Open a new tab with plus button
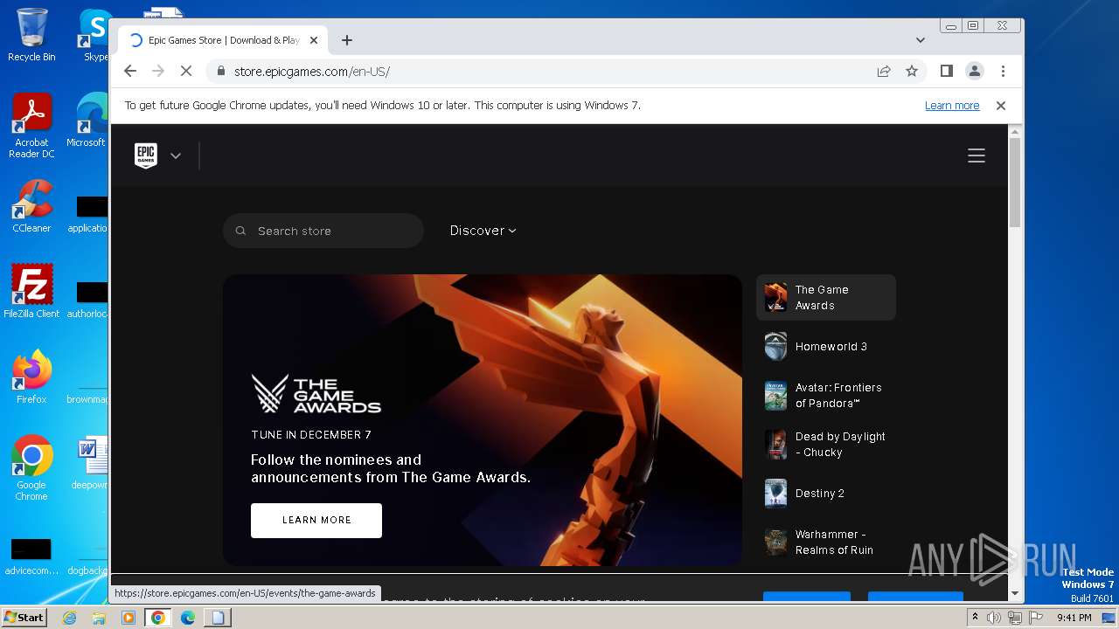This screenshot has height=629, width=1119. [347, 40]
